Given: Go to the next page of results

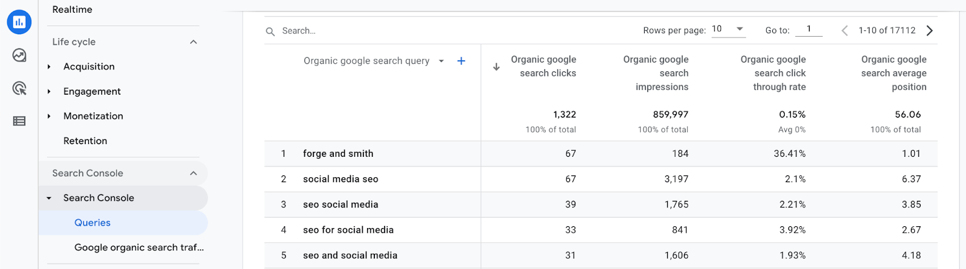Looking at the screenshot, I should click(930, 31).
